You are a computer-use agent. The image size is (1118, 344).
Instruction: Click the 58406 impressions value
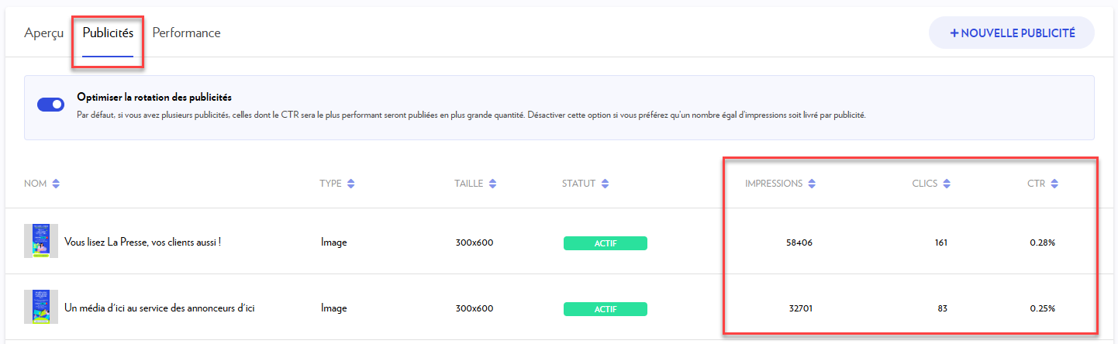point(799,243)
